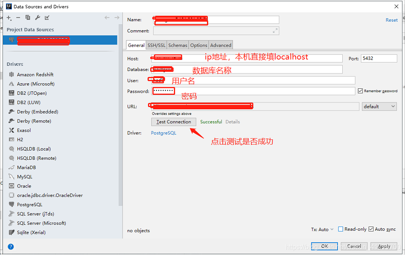The width and height of the screenshot is (405, 255).
Task: Select Amazon Redshift driver icon
Action: click(11, 74)
